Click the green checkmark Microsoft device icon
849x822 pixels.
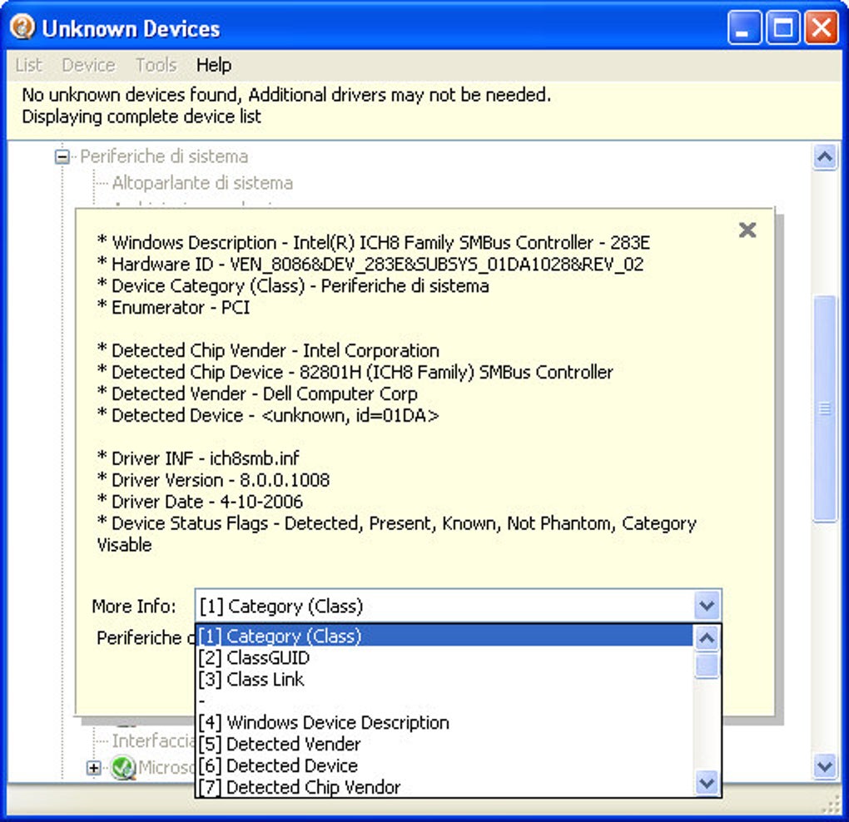123,767
